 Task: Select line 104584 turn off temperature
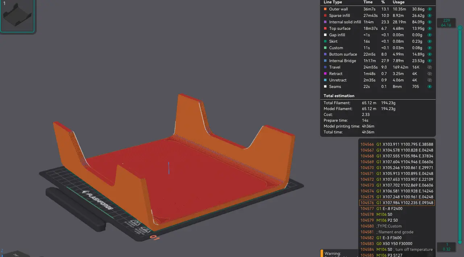click(397, 249)
